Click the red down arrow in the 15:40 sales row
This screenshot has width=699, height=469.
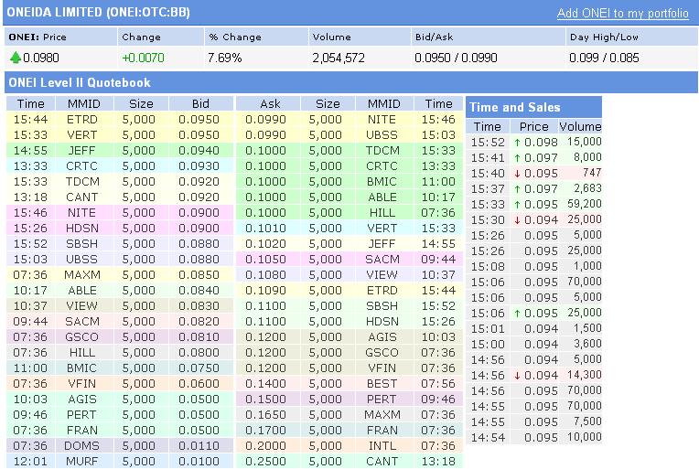(517, 174)
